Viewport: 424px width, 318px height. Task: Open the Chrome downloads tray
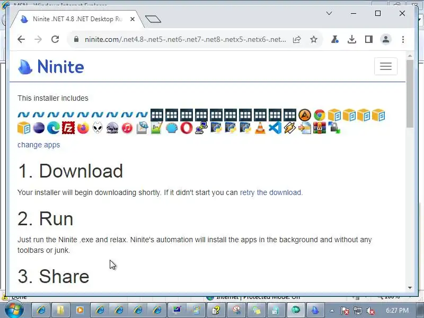pyautogui.click(x=352, y=39)
